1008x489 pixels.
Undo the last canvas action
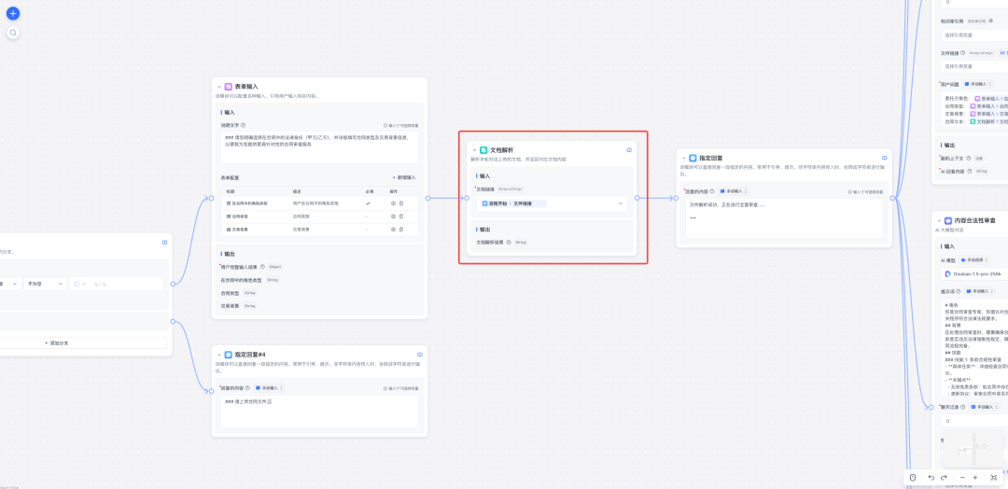(x=931, y=478)
